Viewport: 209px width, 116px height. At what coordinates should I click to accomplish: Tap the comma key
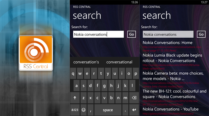(x=91, y=110)
